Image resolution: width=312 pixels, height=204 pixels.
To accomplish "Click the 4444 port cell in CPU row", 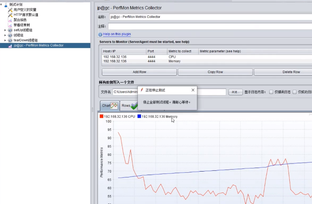I will tap(157, 57).
